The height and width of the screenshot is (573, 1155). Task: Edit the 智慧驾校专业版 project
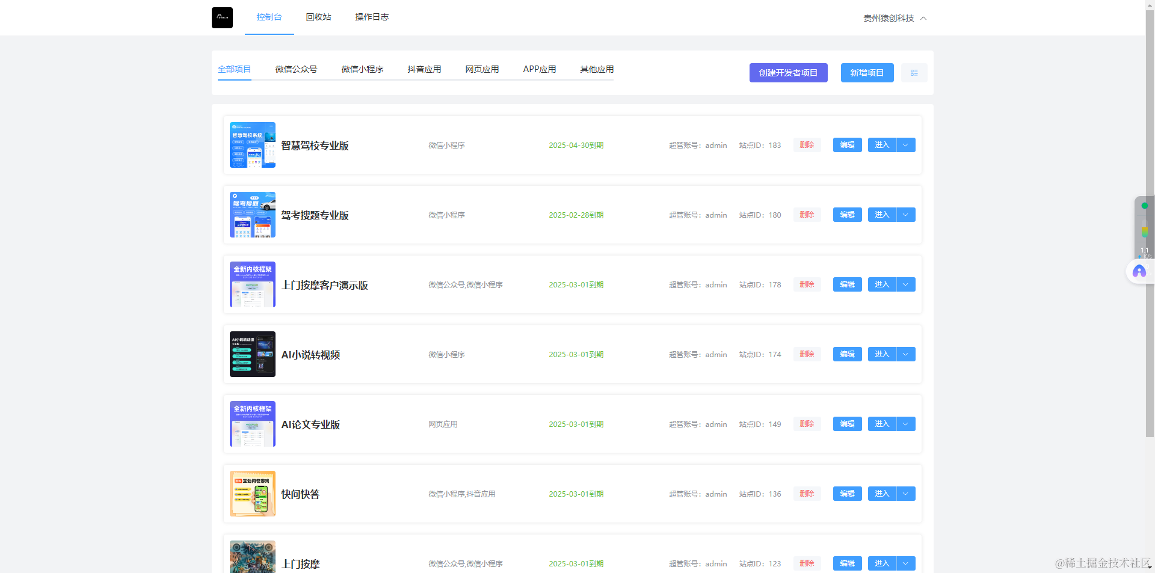pyautogui.click(x=848, y=145)
